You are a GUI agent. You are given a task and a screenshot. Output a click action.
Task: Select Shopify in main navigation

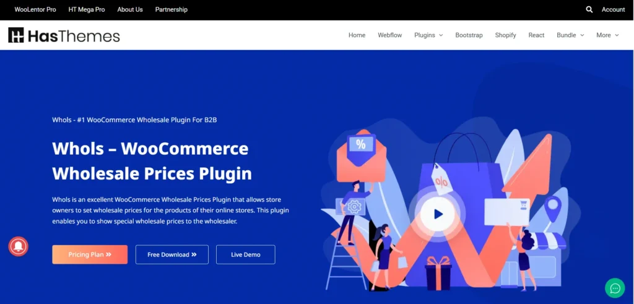pos(505,35)
